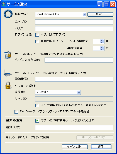Screen dimensions: 117x154
Task: Focus the ユーザID input field
Action: pyautogui.click(x=74, y=22)
